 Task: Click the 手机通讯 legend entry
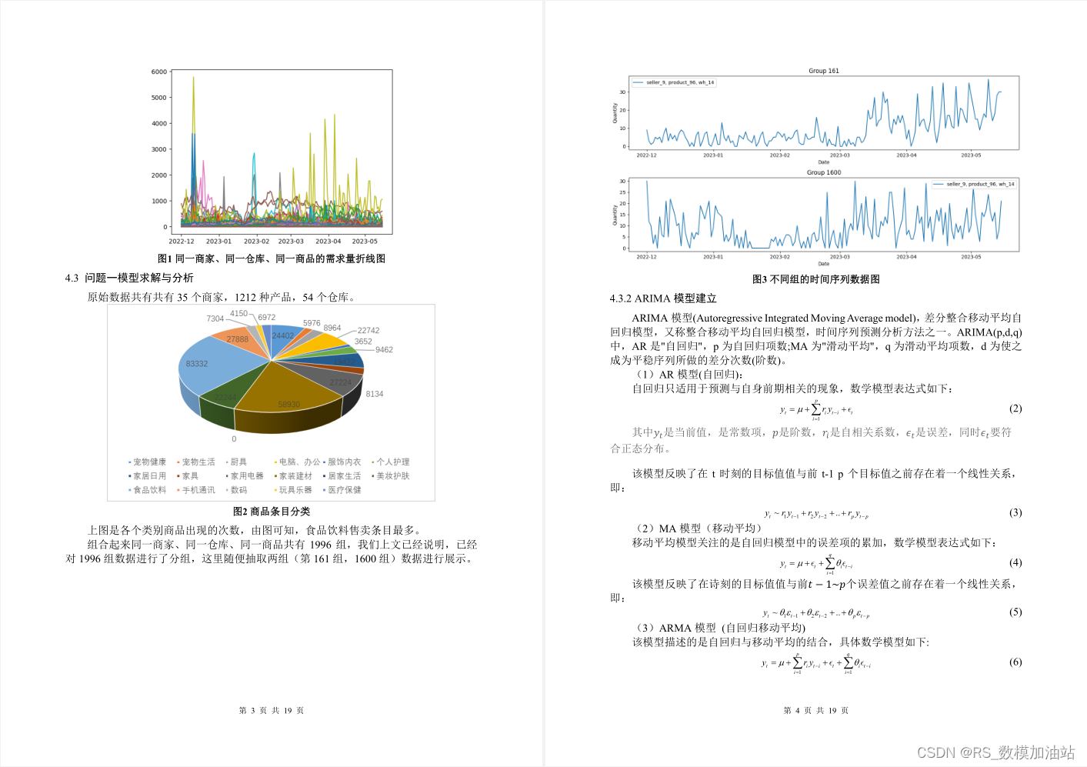point(196,490)
